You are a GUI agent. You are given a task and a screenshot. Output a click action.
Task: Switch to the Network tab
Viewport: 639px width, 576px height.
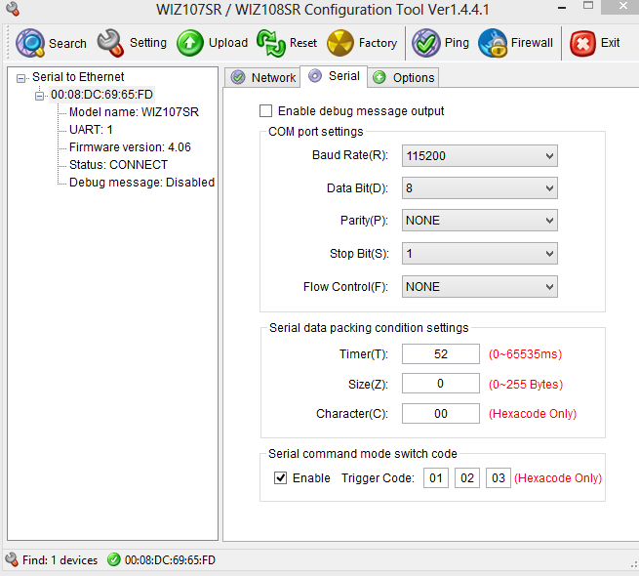pyautogui.click(x=262, y=77)
